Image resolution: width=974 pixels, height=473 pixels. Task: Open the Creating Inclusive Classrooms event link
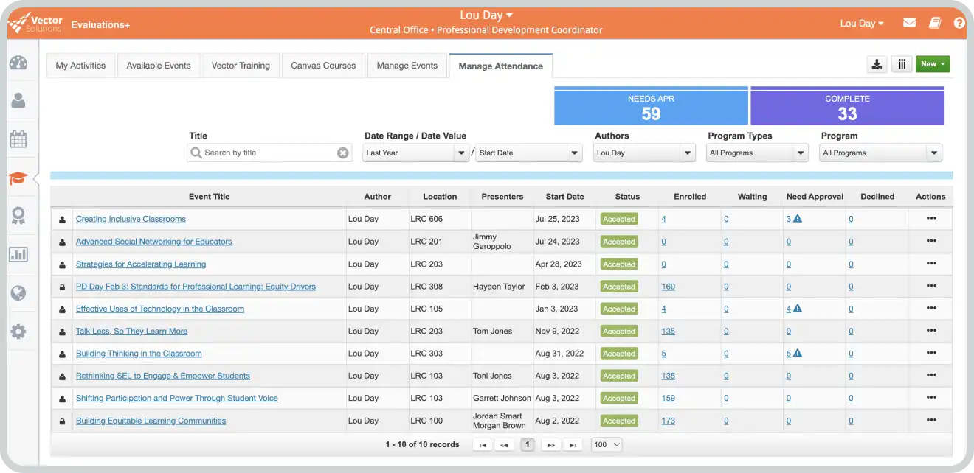131,219
